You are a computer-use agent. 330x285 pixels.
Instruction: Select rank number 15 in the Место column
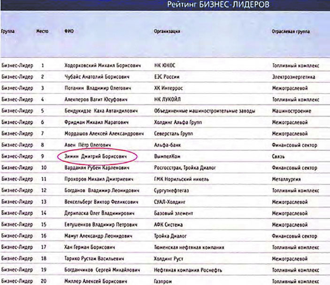pyautogui.click(x=44, y=225)
